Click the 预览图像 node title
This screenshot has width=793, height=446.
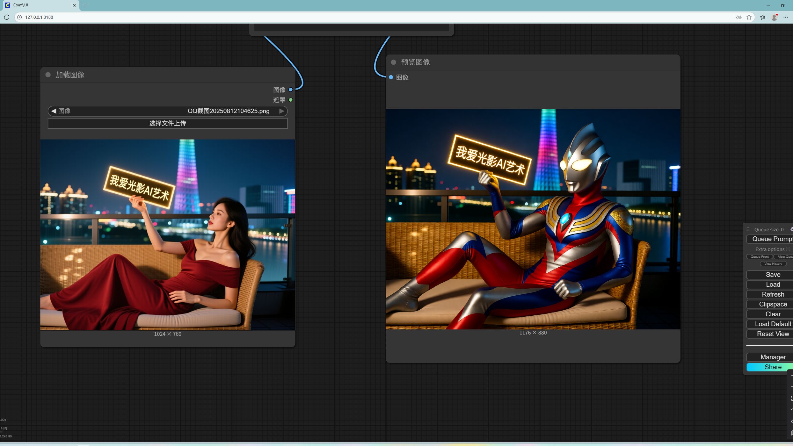[415, 62]
